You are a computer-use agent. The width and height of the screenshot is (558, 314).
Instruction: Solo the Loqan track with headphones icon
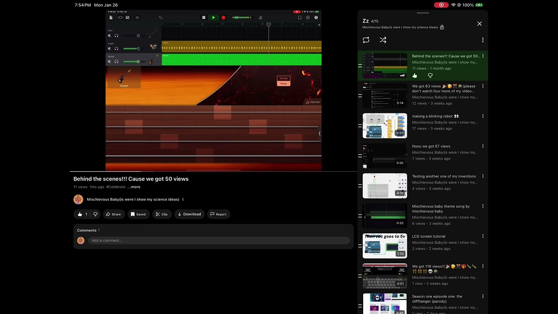click(116, 48)
